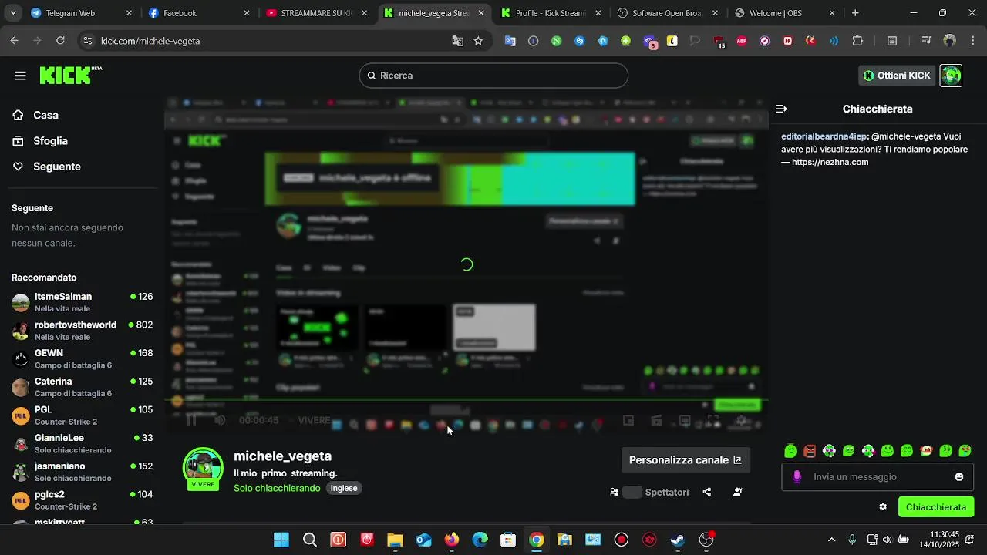The image size is (987, 555).
Task: Open the user avatar menu top right
Action: click(951, 76)
